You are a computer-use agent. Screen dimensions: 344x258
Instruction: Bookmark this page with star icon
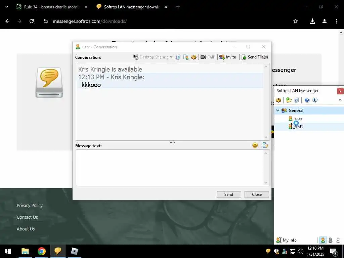[x=296, y=21]
